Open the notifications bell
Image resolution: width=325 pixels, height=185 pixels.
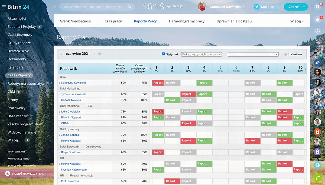coord(317,20)
